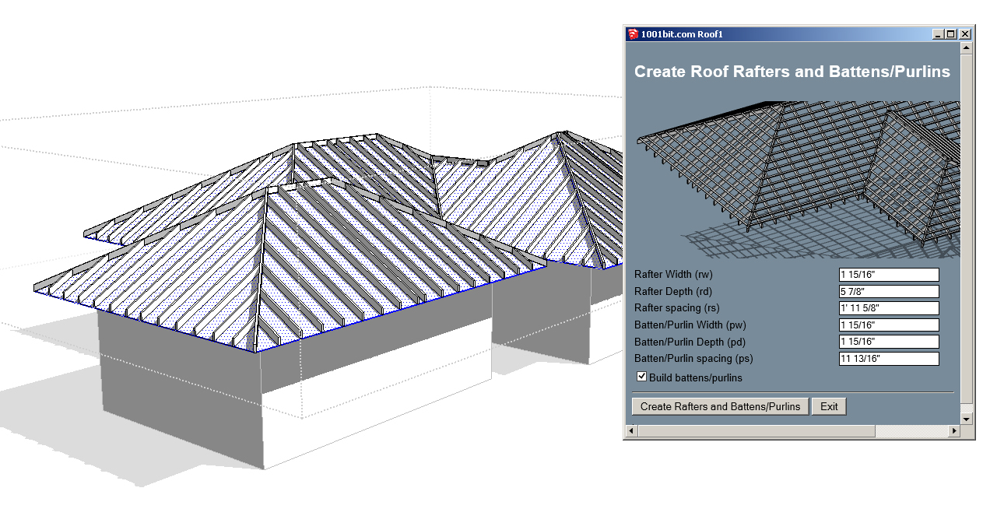The image size is (990, 509).
Task: Click the Exit button
Action: click(x=828, y=406)
